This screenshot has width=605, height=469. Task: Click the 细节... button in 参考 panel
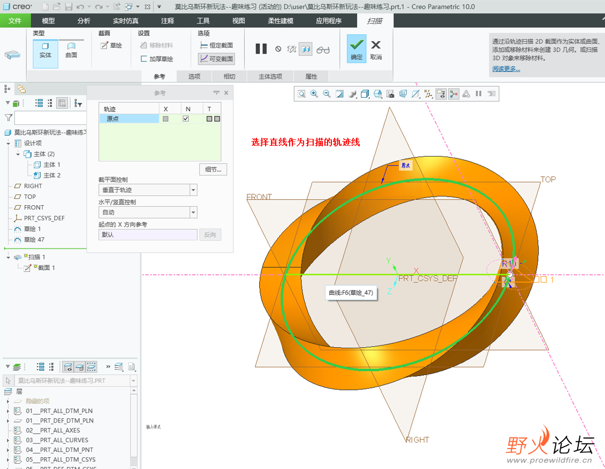click(x=213, y=169)
